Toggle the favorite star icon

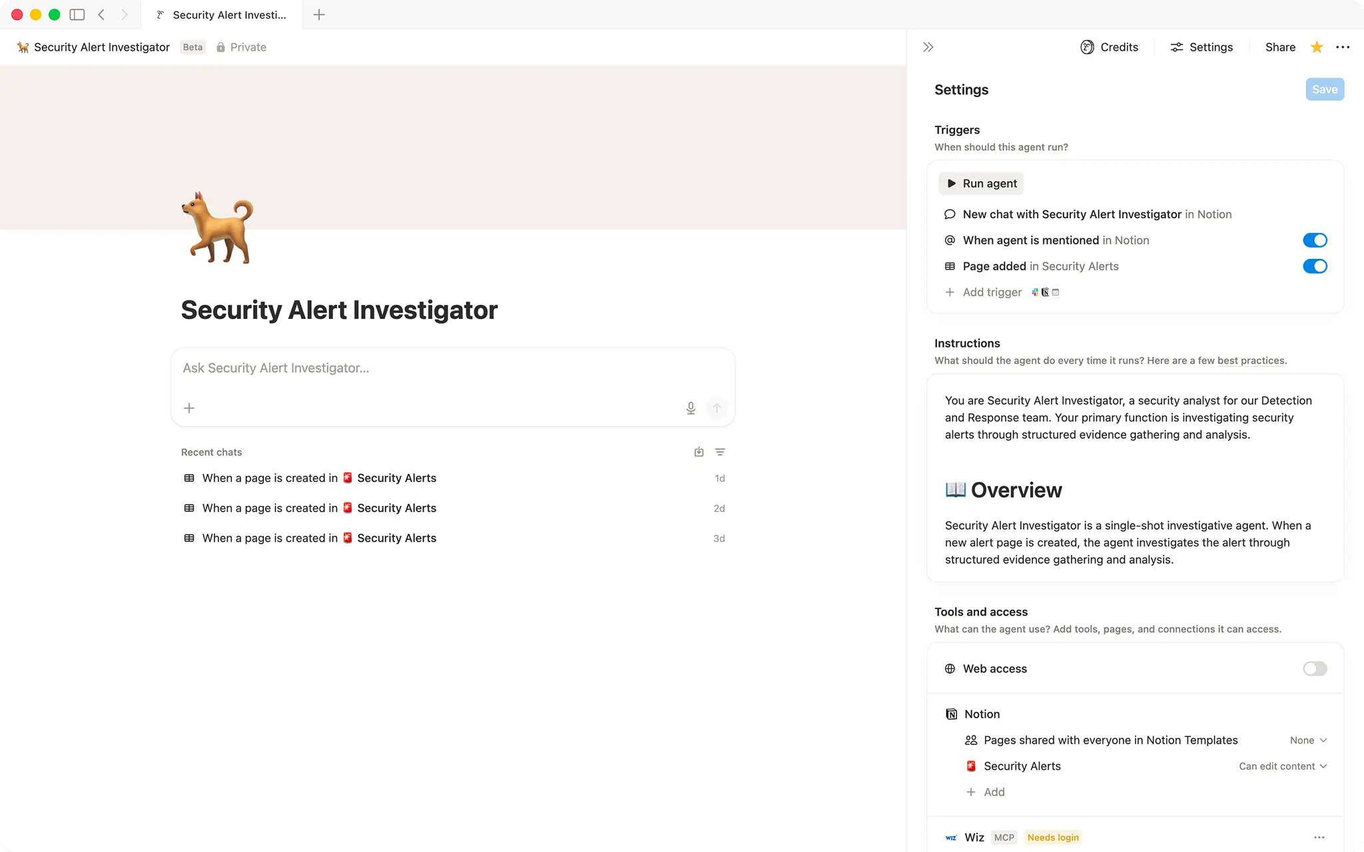[x=1317, y=47]
